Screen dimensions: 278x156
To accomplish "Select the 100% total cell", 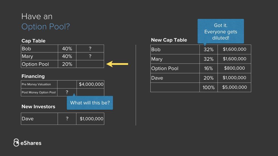I will tap(208, 87).
